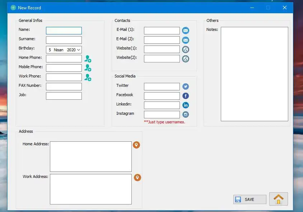Close the New Record window

click(x=285, y=8)
